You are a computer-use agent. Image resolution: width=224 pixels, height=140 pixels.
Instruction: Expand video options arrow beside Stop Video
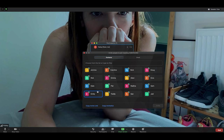coord(19,129)
